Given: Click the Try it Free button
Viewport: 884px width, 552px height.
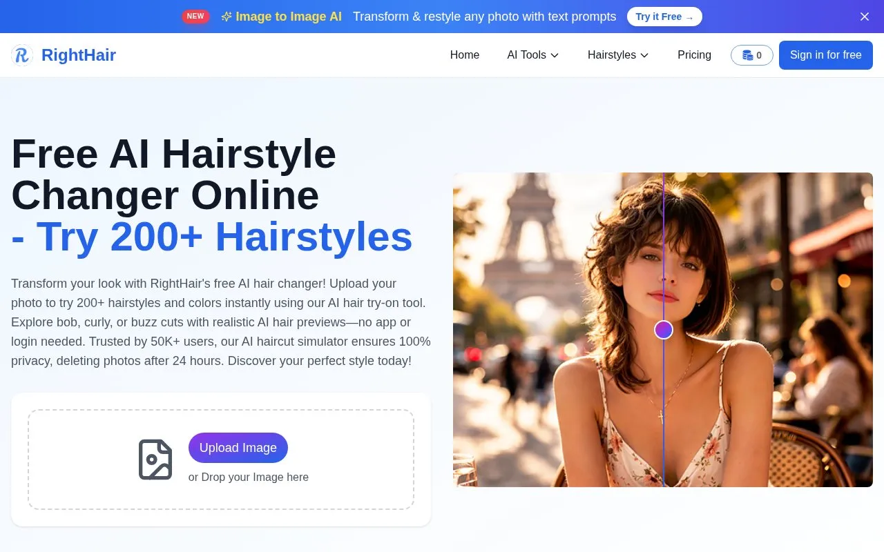Looking at the screenshot, I should pos(664,17).
